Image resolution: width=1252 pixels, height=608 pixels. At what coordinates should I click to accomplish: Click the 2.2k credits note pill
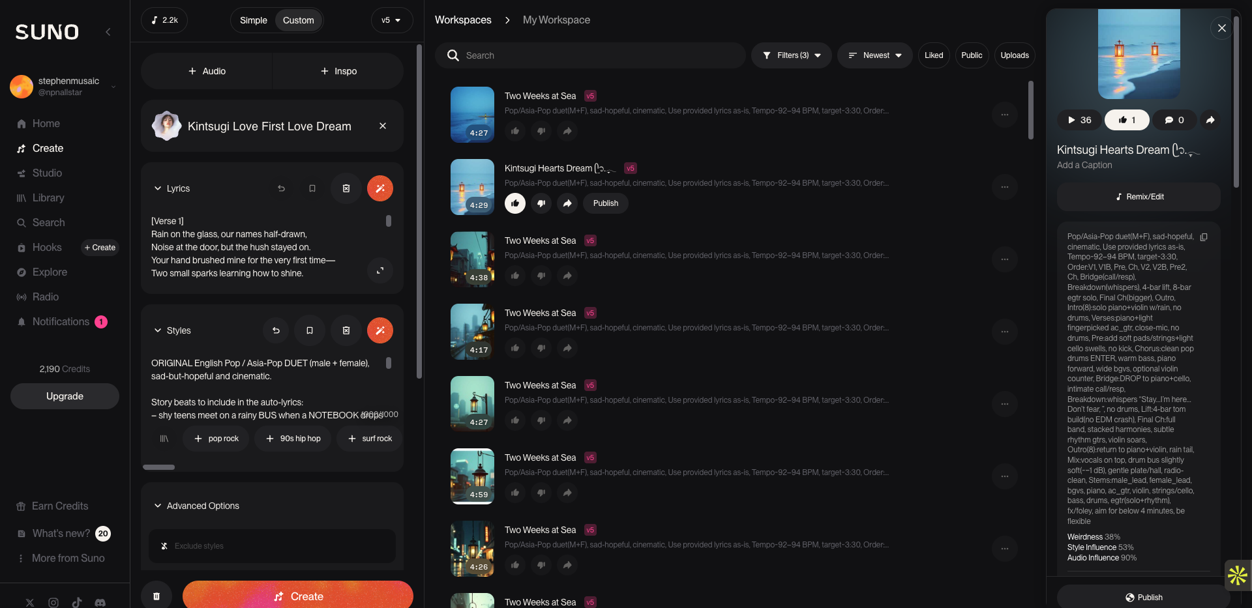click(164, 20)
